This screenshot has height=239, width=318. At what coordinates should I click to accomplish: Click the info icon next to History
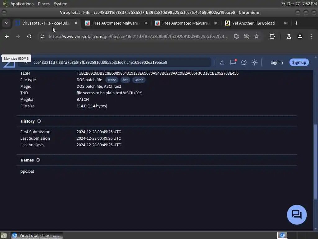39,121
